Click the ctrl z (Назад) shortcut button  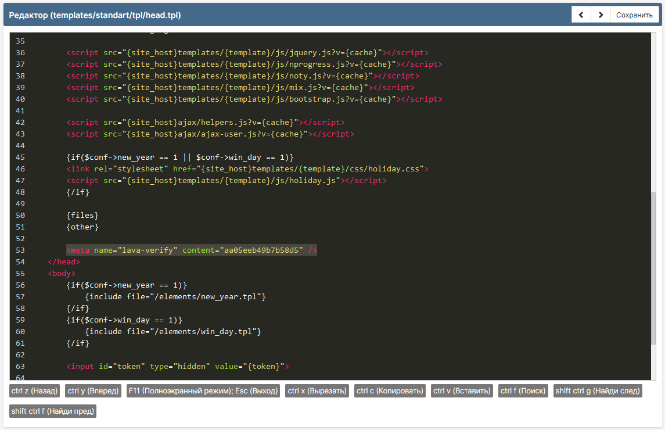[34, 390]
